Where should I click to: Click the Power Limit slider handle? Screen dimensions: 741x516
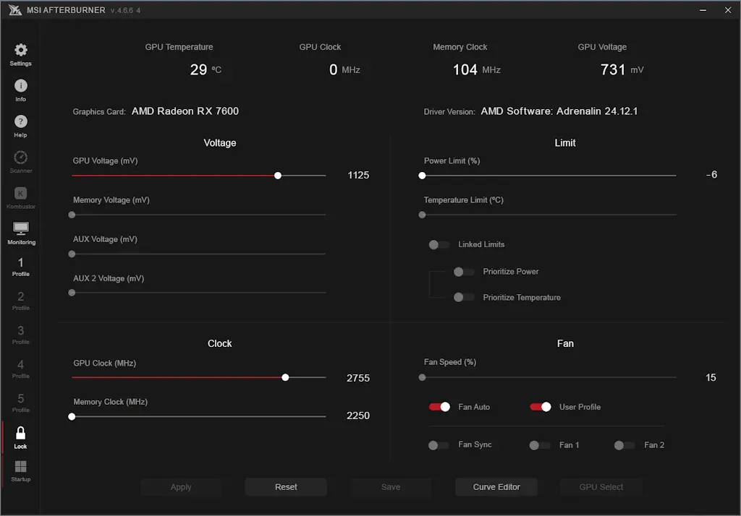pos(423,176)
